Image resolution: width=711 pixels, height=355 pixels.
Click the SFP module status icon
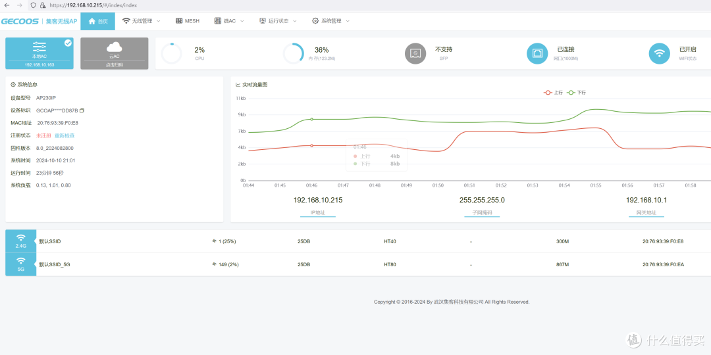tap(415, 54)
